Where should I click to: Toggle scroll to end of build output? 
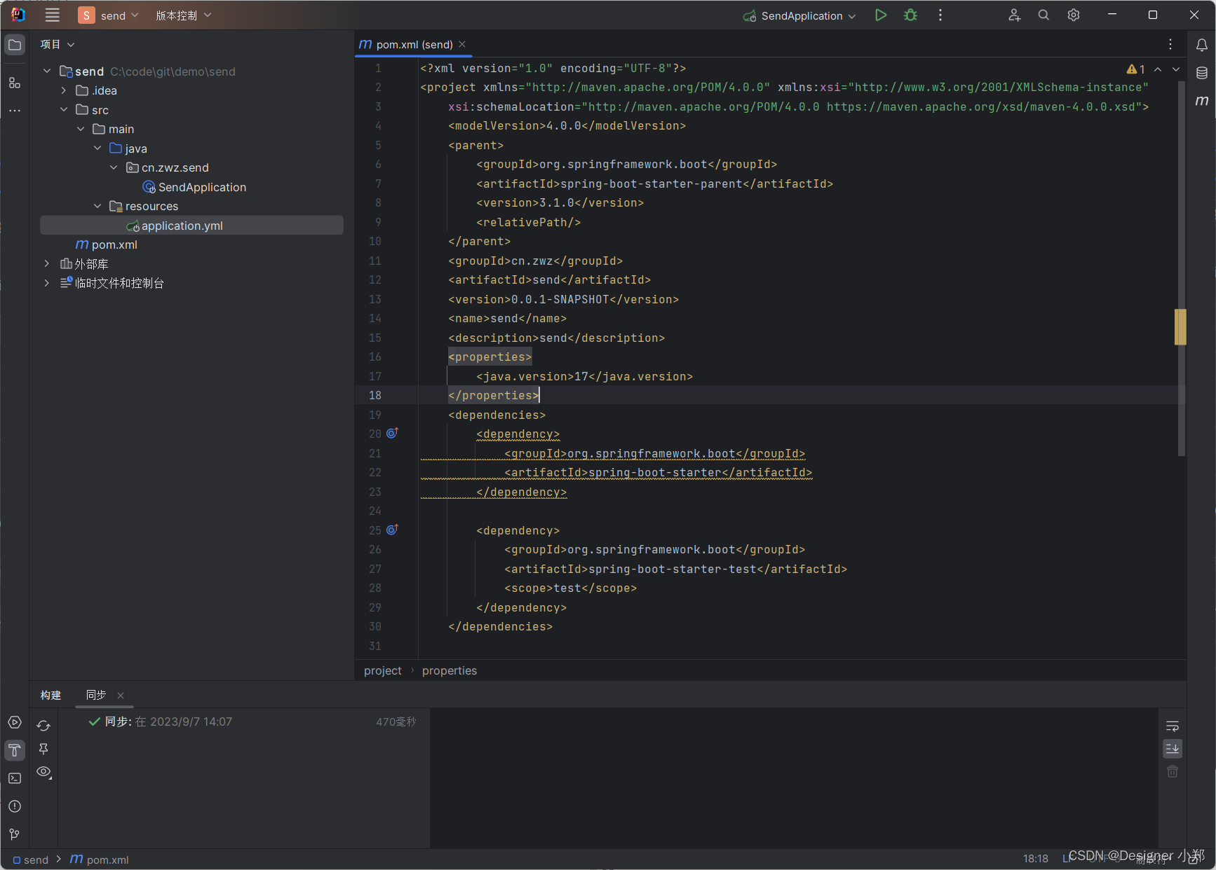coord(1173,749)
